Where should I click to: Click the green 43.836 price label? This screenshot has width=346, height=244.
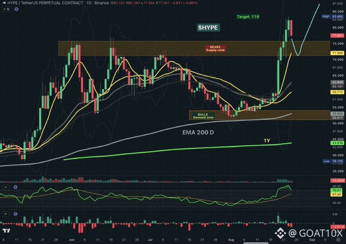tap(337, 143)
